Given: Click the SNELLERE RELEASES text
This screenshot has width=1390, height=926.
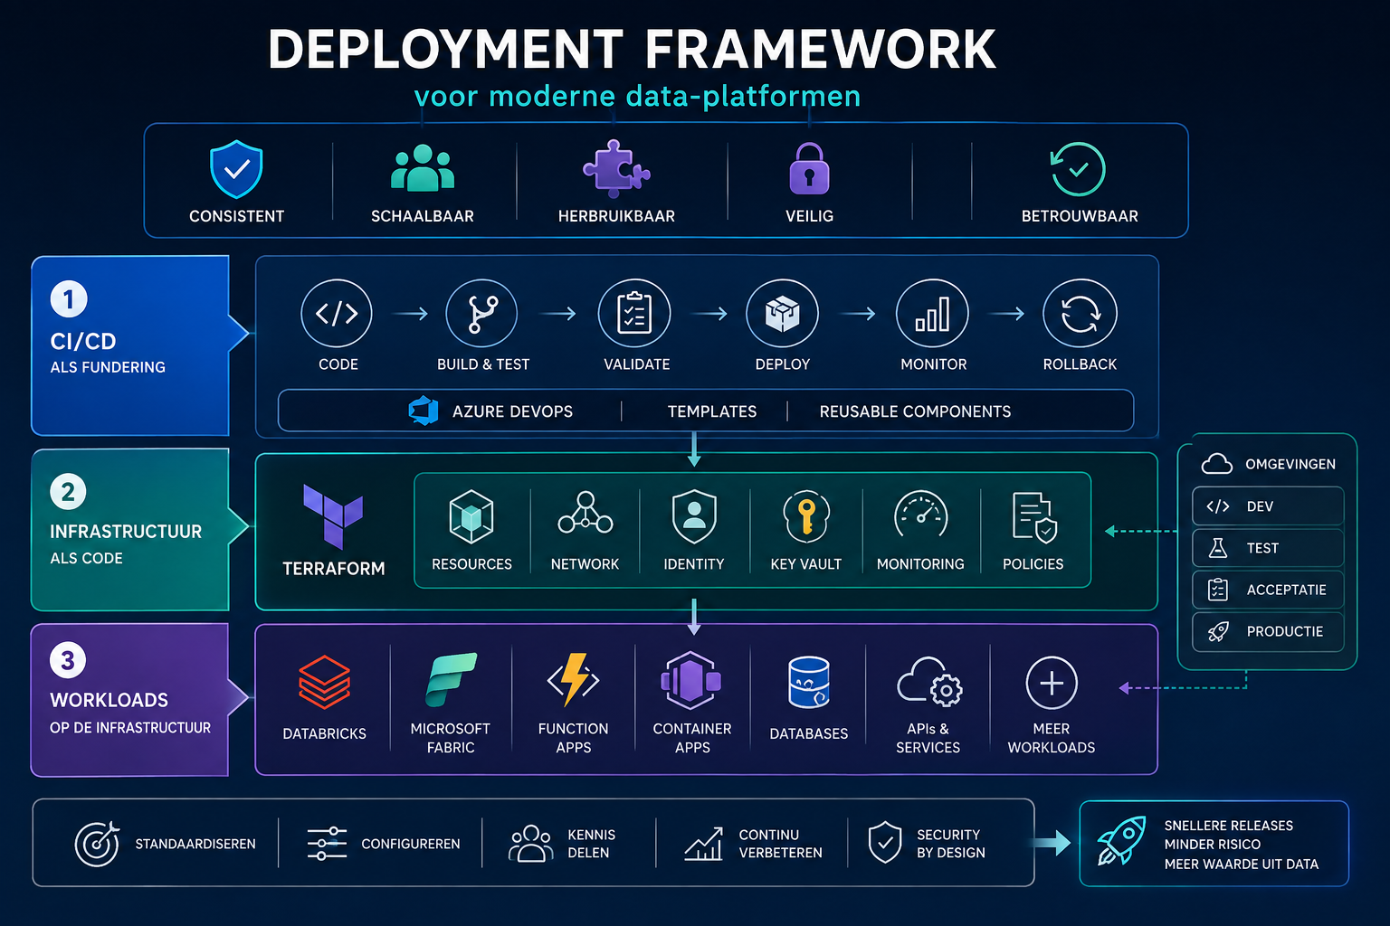Looking at the screenshot, I should tap(1228, 826).
